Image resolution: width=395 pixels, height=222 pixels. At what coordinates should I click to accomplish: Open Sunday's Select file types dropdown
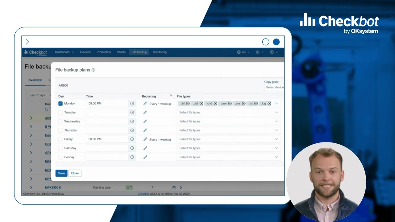(x=229, y=157)
